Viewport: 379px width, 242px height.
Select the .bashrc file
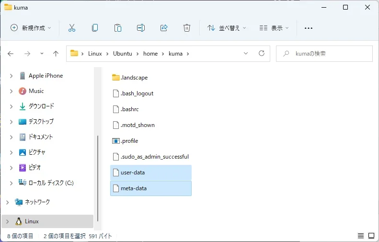coord(129,109)
